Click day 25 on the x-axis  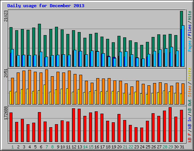pos(148,147)
